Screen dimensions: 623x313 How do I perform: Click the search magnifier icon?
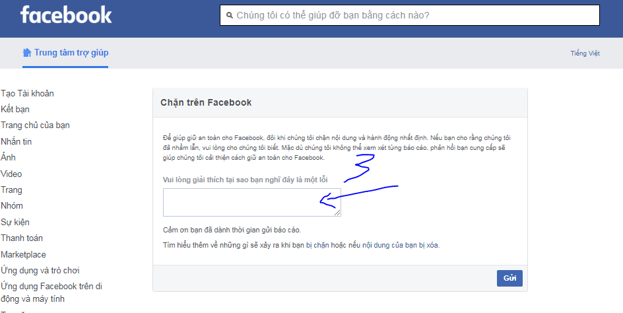pyautogui.click(x=229, y=15)
